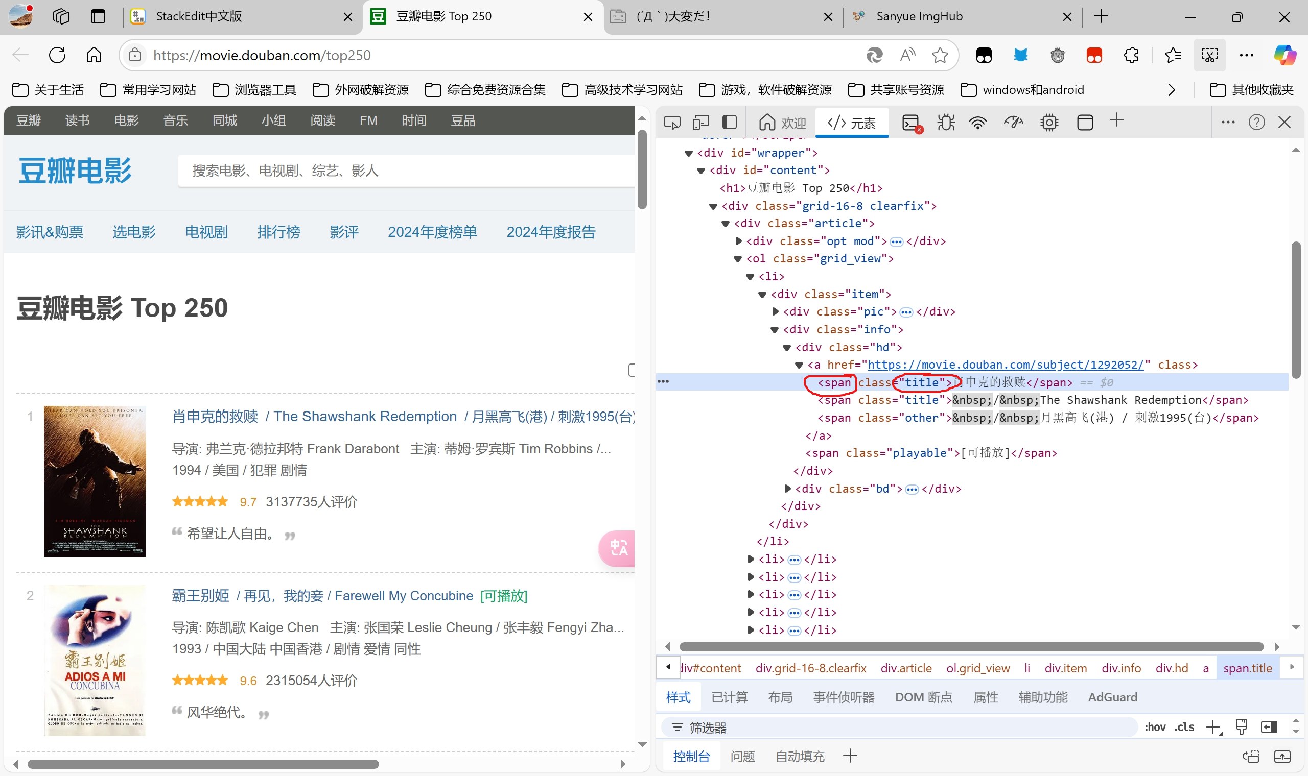Click the Read Aloud icon in address bar
Image resolution: width=1308 pixels, height=776 pixels.
(x=907, y=55)
